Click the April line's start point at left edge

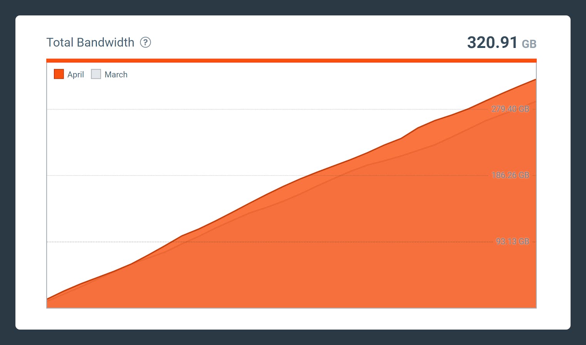(x=47, y=298)
